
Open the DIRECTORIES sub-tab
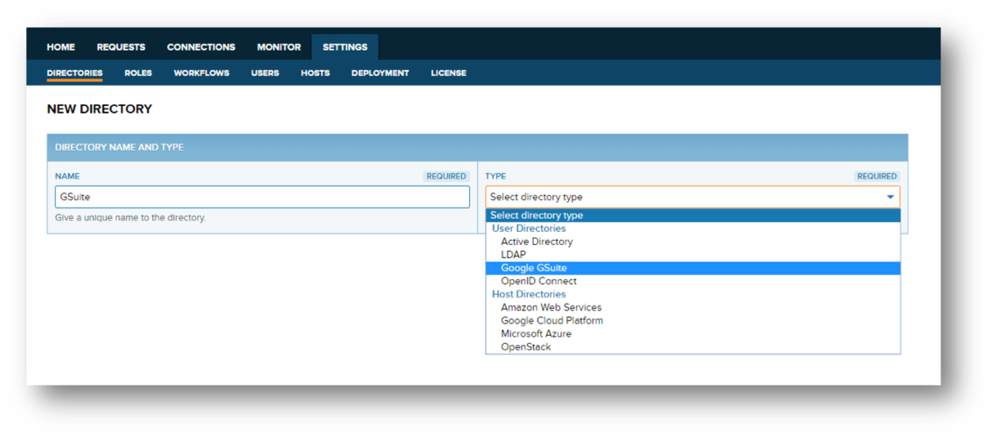74,73
